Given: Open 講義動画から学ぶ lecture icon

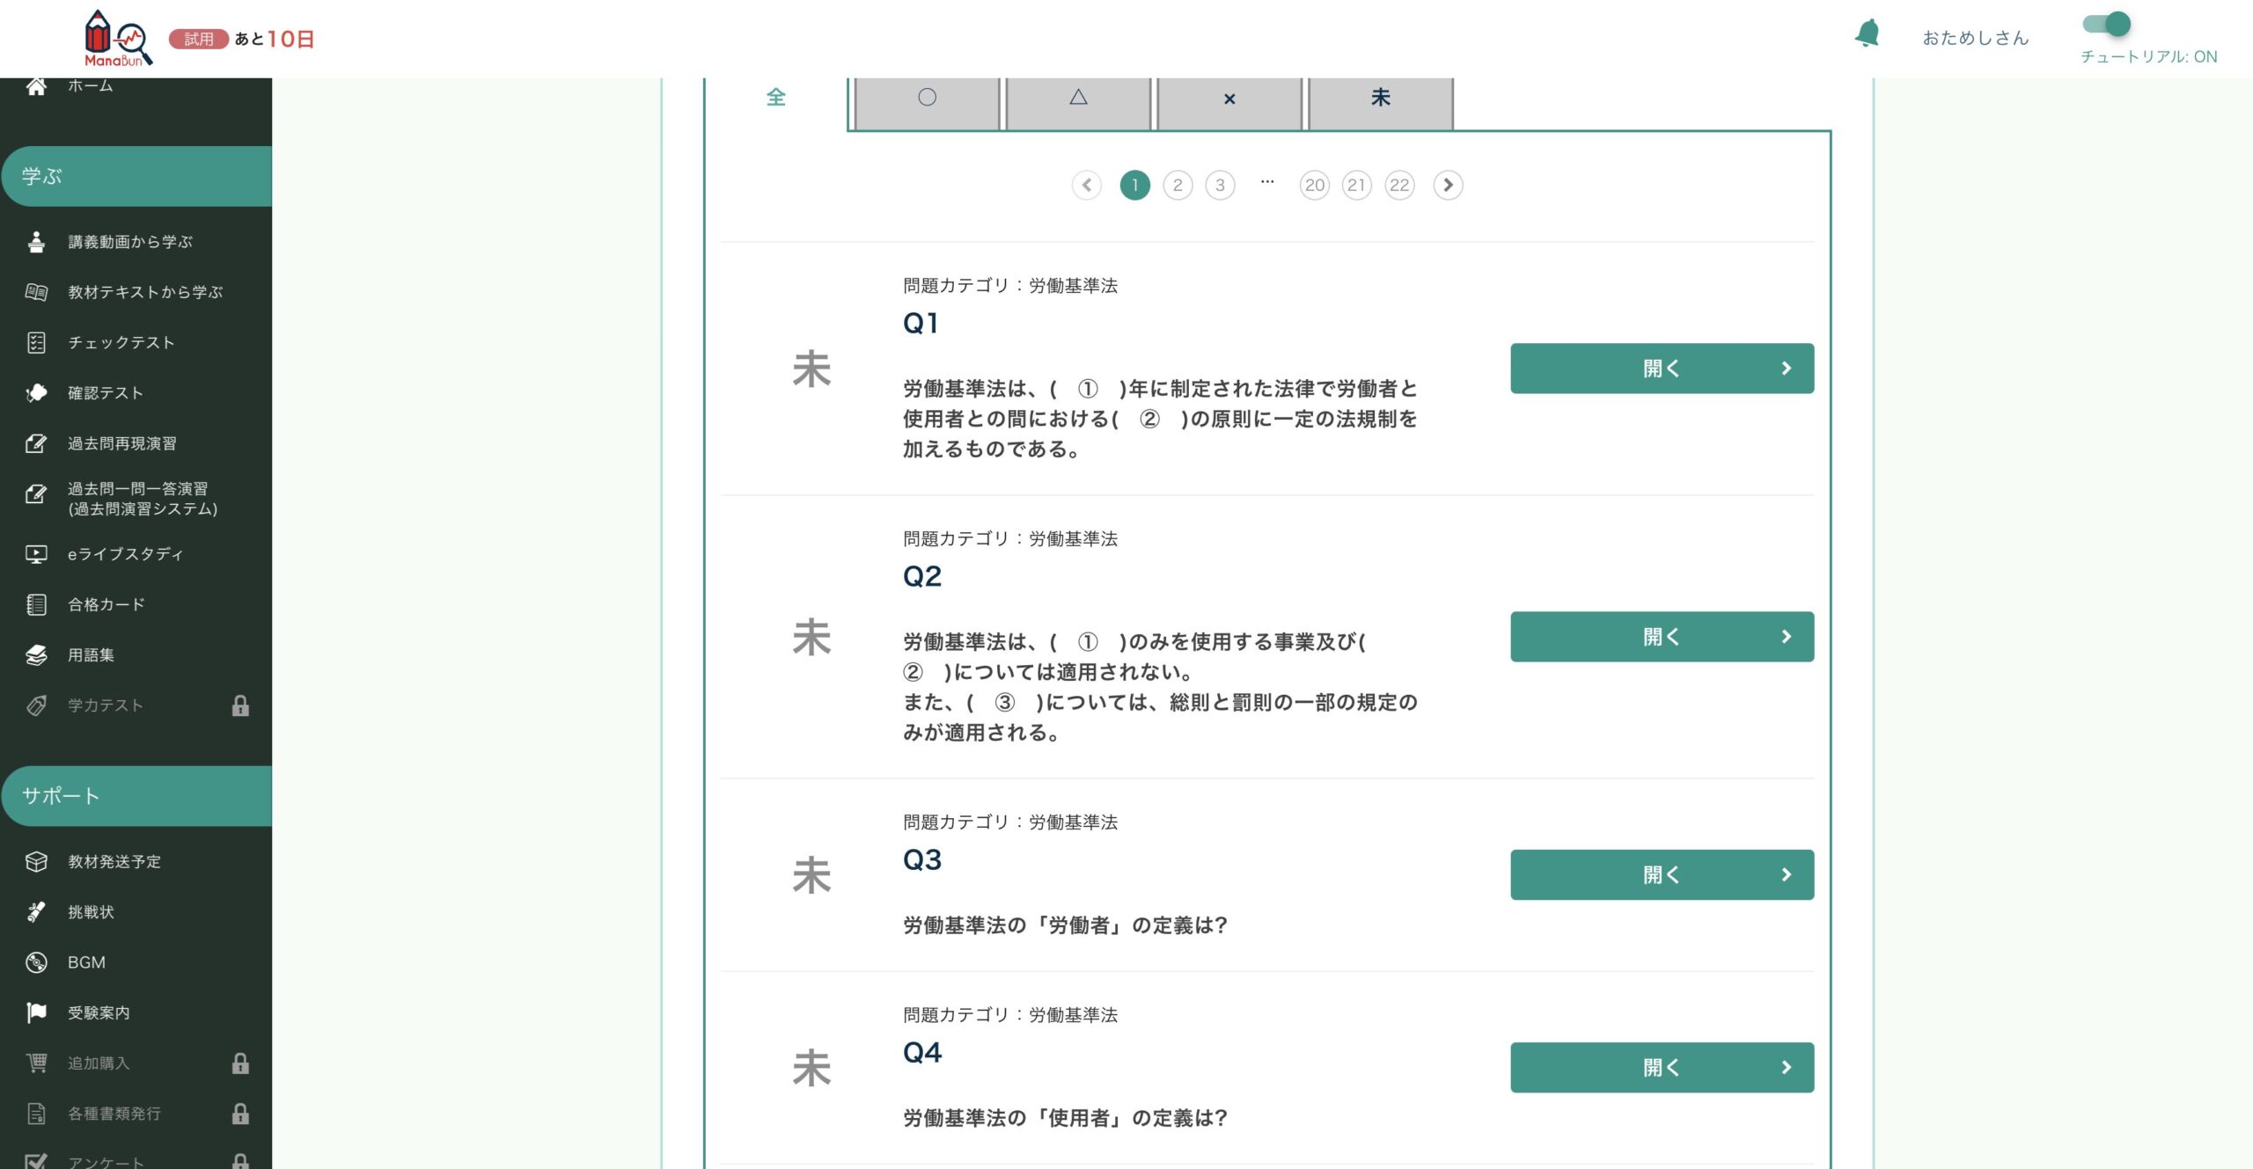Looking at the screenshot, I should click(x=36, y=242).
